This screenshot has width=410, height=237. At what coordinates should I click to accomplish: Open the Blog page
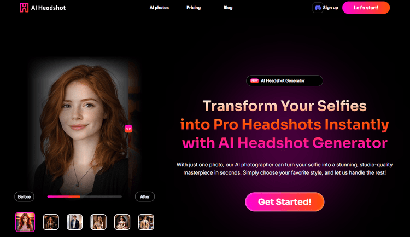pos(228,8)
